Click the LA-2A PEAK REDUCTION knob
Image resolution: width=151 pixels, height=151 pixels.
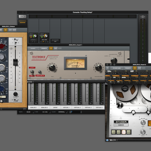[x=98, y=68]
